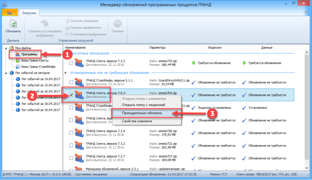
Task: Collapse the Лог событий за сегодня node
Action: pos(6,73)
